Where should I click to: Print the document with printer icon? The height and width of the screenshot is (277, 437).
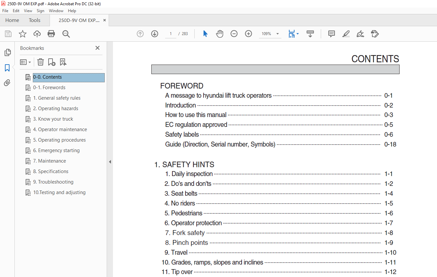tap(51, 34)
